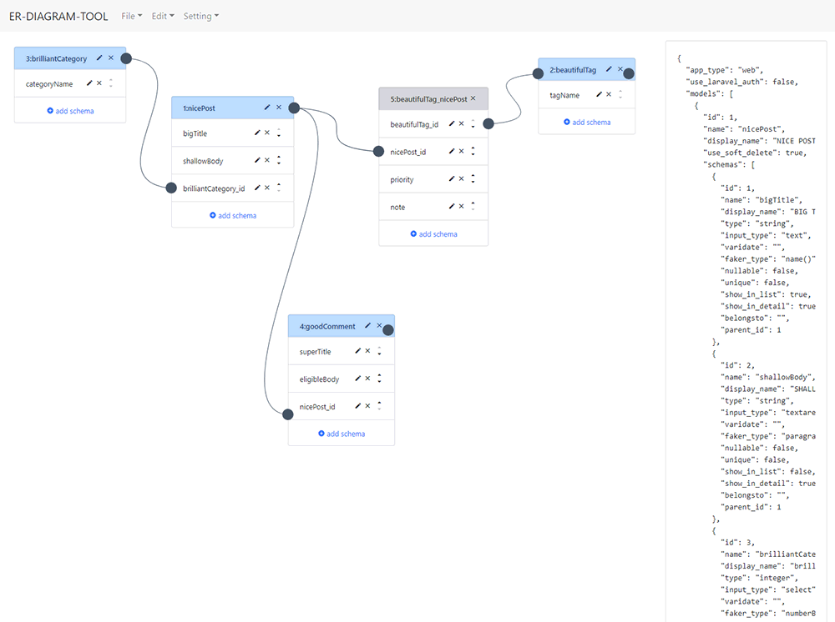Delete the note schema
Screen dimensions: 835x622
[461, 206]
